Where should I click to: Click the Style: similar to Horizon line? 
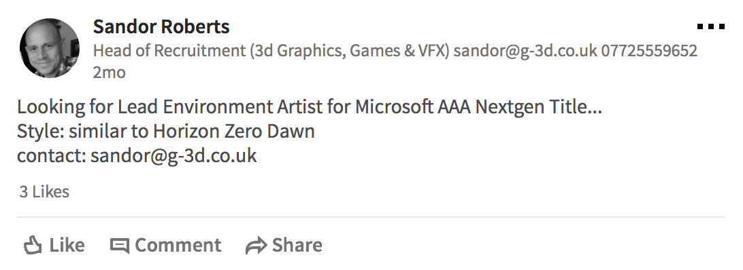pyautogui.click(x=166, y=131)
